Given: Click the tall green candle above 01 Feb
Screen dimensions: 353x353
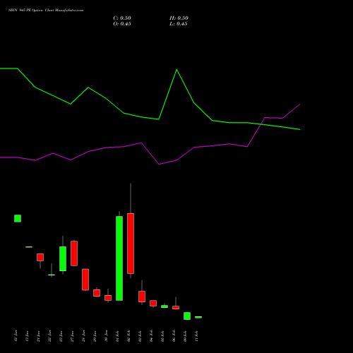Looking at the screenshot, I should pyautogui.click(x=119, y=258).
